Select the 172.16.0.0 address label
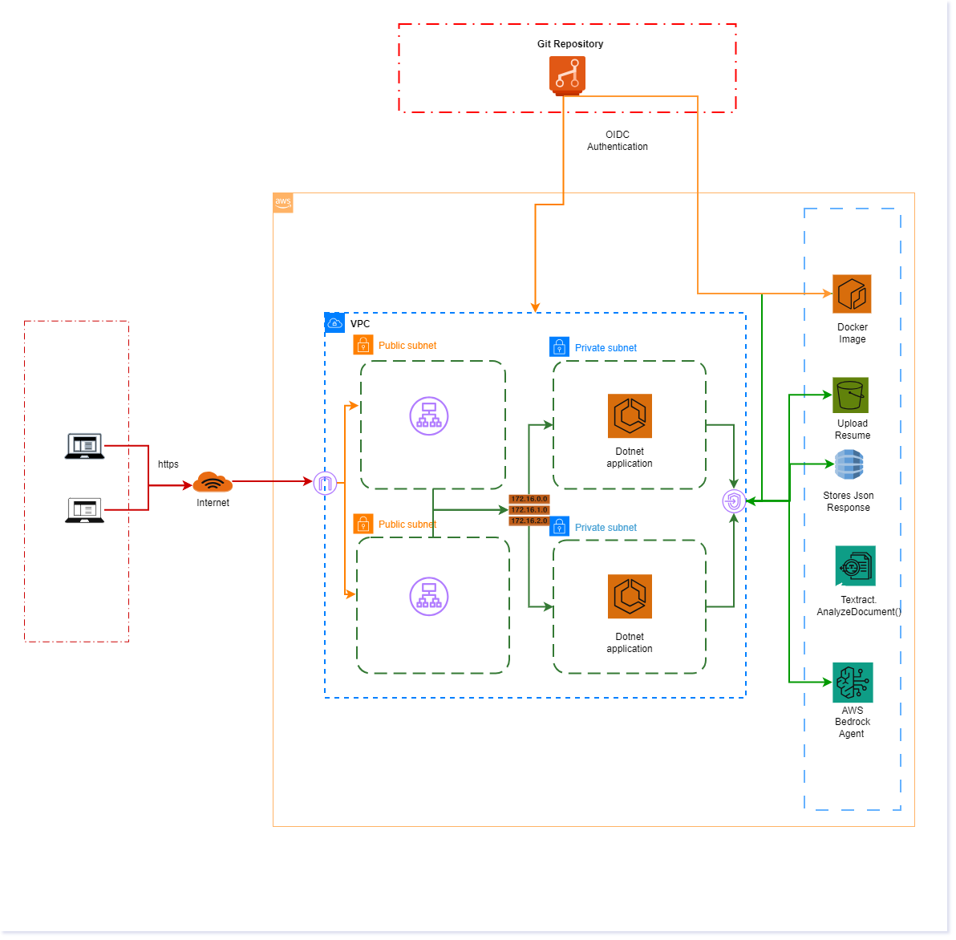The image size is (956, 940). click(x=529, y=497)
